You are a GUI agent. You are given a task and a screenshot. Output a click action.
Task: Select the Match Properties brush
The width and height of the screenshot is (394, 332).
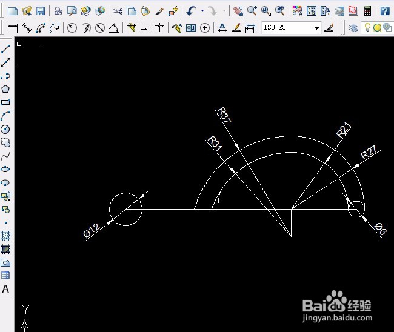point(159,11)
